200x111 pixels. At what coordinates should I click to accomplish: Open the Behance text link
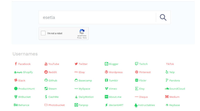point(24,105)
